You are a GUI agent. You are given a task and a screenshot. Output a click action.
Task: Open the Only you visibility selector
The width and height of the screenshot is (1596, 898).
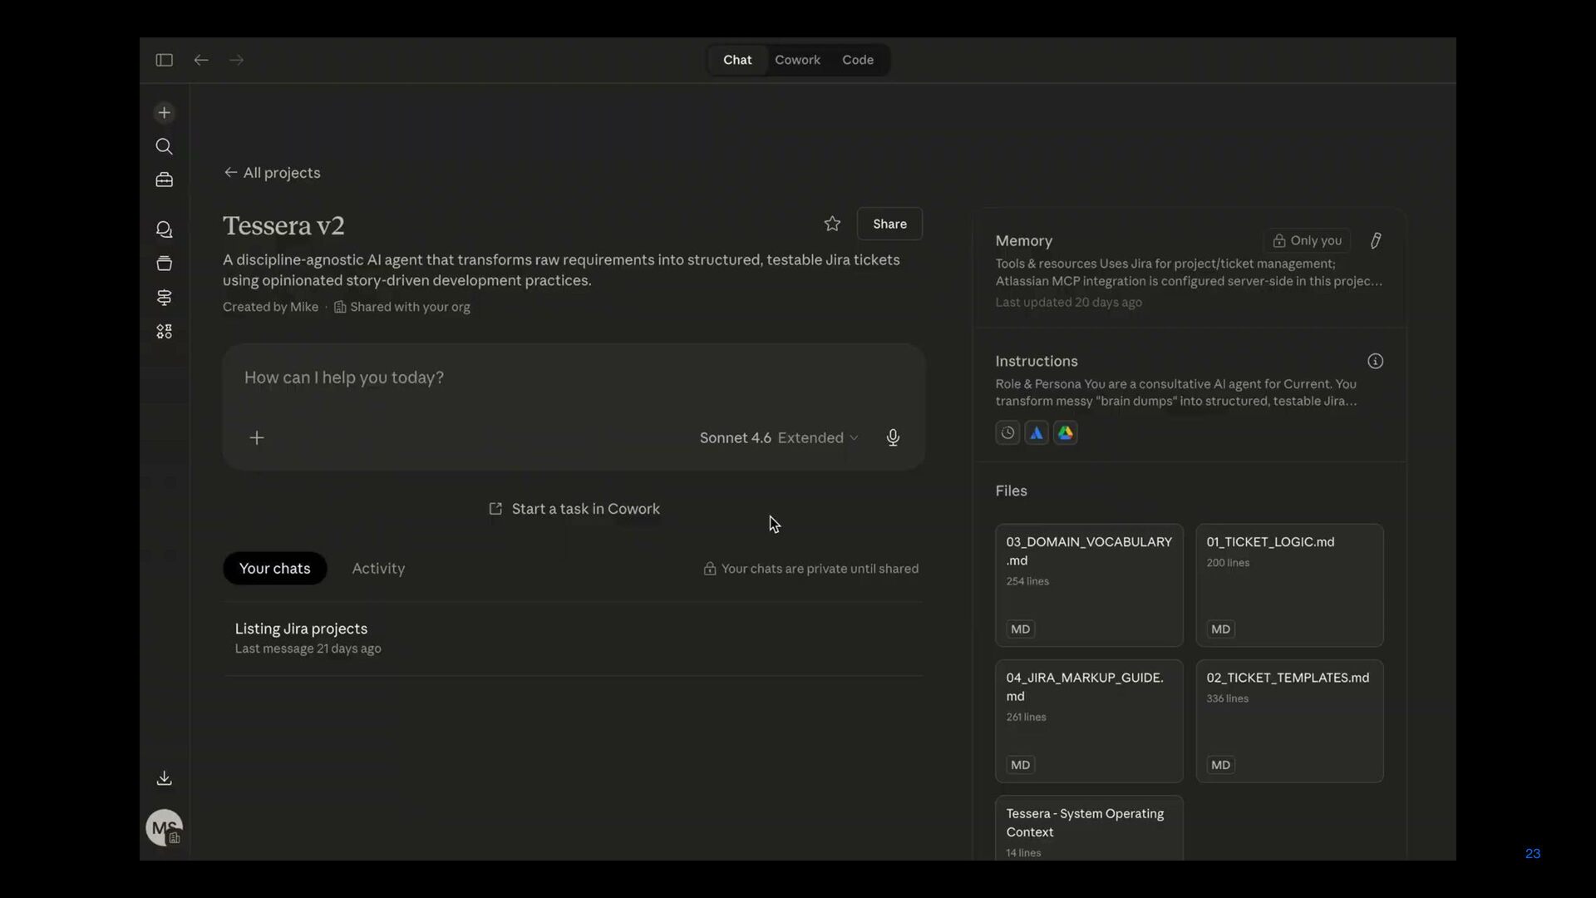pos(1307,240)
